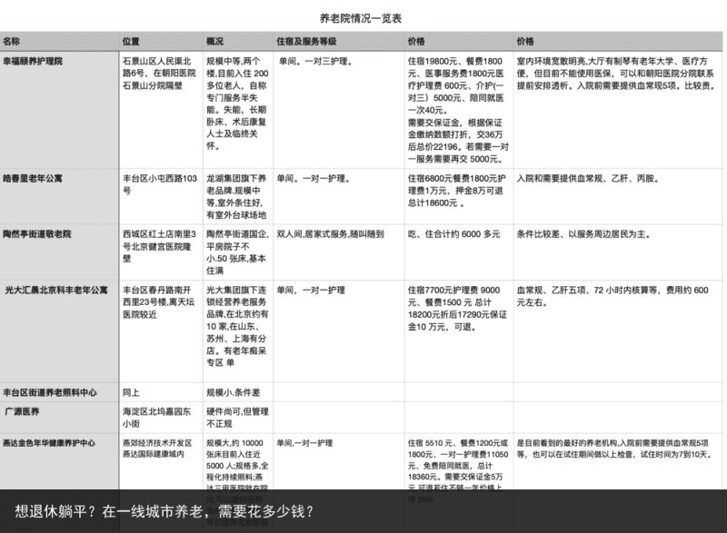The image size is (727, 533).
Task: Click the overview starting 规模中等,两个楼
Action: [237, 104]
